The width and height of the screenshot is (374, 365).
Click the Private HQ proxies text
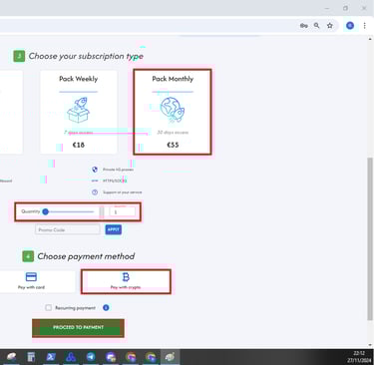pyautogui.click(x=118, y=170)
